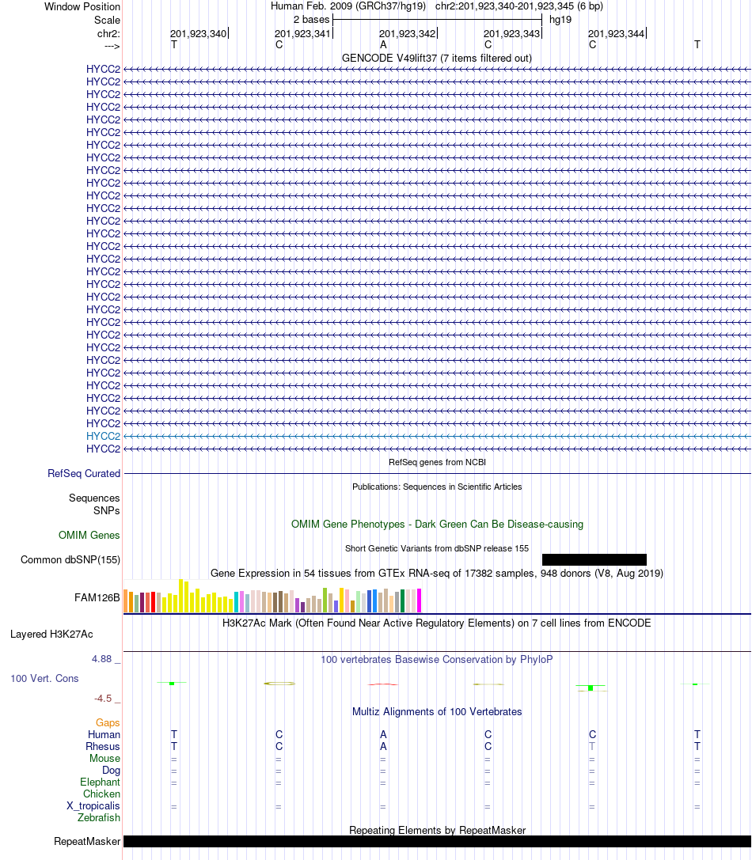Select the Elephant alignment row label
This screenshot has width=752, height=860.
pos(100,782)
